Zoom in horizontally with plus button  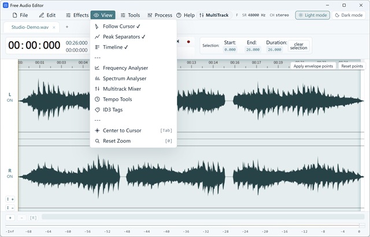click(10, 218)
